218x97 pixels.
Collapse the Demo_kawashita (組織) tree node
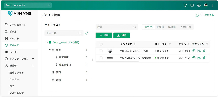(47, 42)
